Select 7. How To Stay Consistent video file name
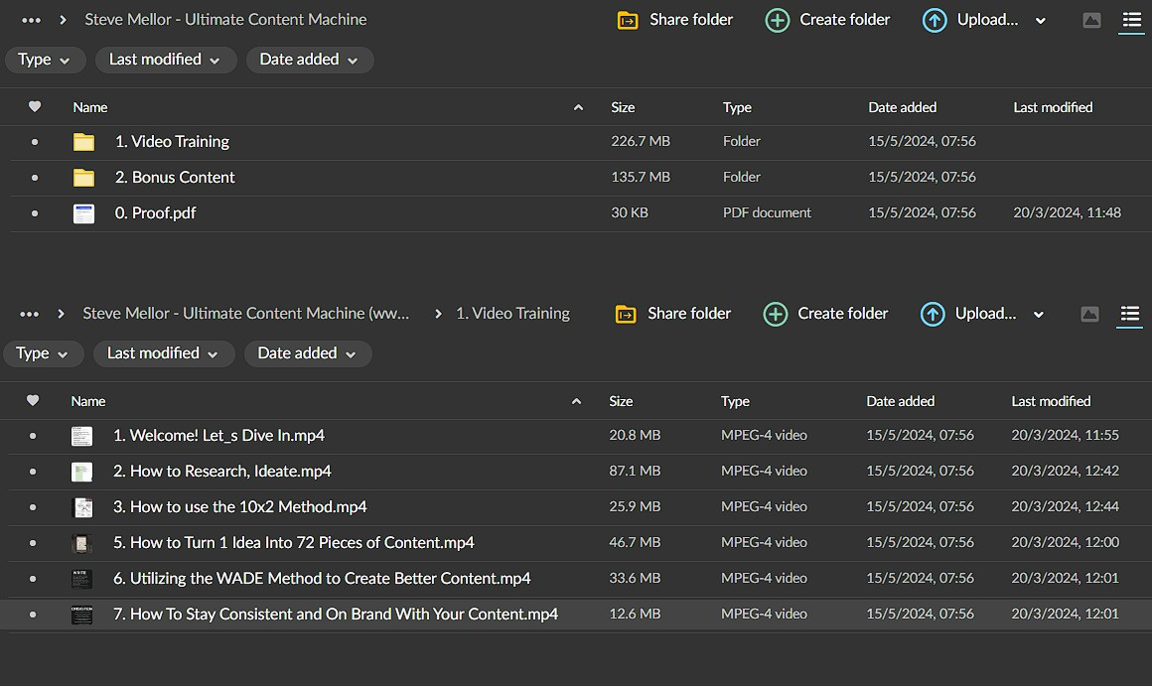Viewport: 1152px width, 688px height. point(335,614)
